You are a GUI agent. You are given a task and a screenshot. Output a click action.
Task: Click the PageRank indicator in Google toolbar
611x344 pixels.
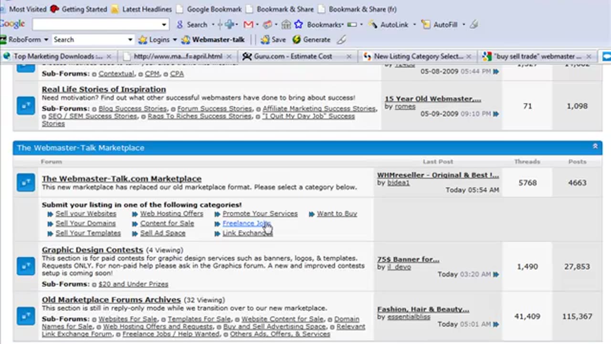tap(352, 24)
